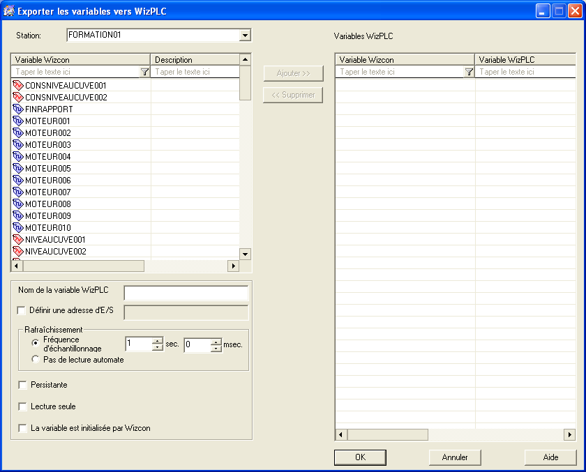Click the MOTEUR008 variable icon
The width and height of the screenshot is (586, 472).
point(18,204)
